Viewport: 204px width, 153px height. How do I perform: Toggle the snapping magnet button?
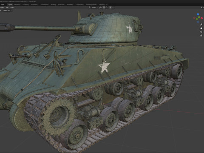click(104, 7)
